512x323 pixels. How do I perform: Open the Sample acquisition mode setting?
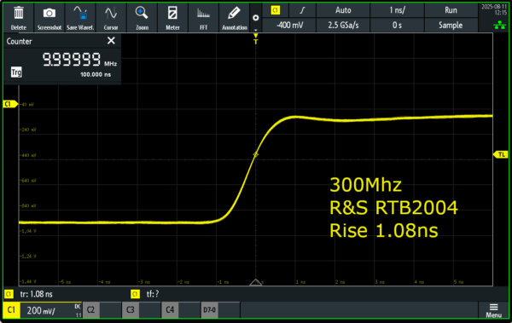(x=451, y=25)
